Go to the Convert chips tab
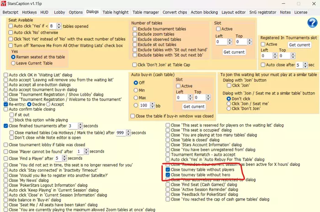320x212 pixels. (x=175, y=12)
